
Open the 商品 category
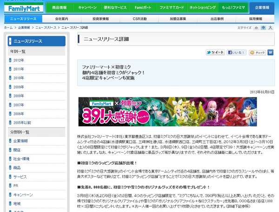click(x=17, y=167)
